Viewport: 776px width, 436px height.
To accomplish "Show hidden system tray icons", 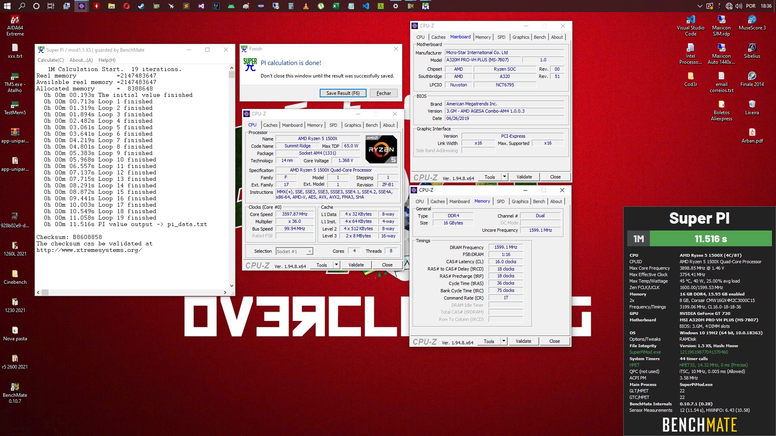I will pyautogui.click(x=700, y=6).
